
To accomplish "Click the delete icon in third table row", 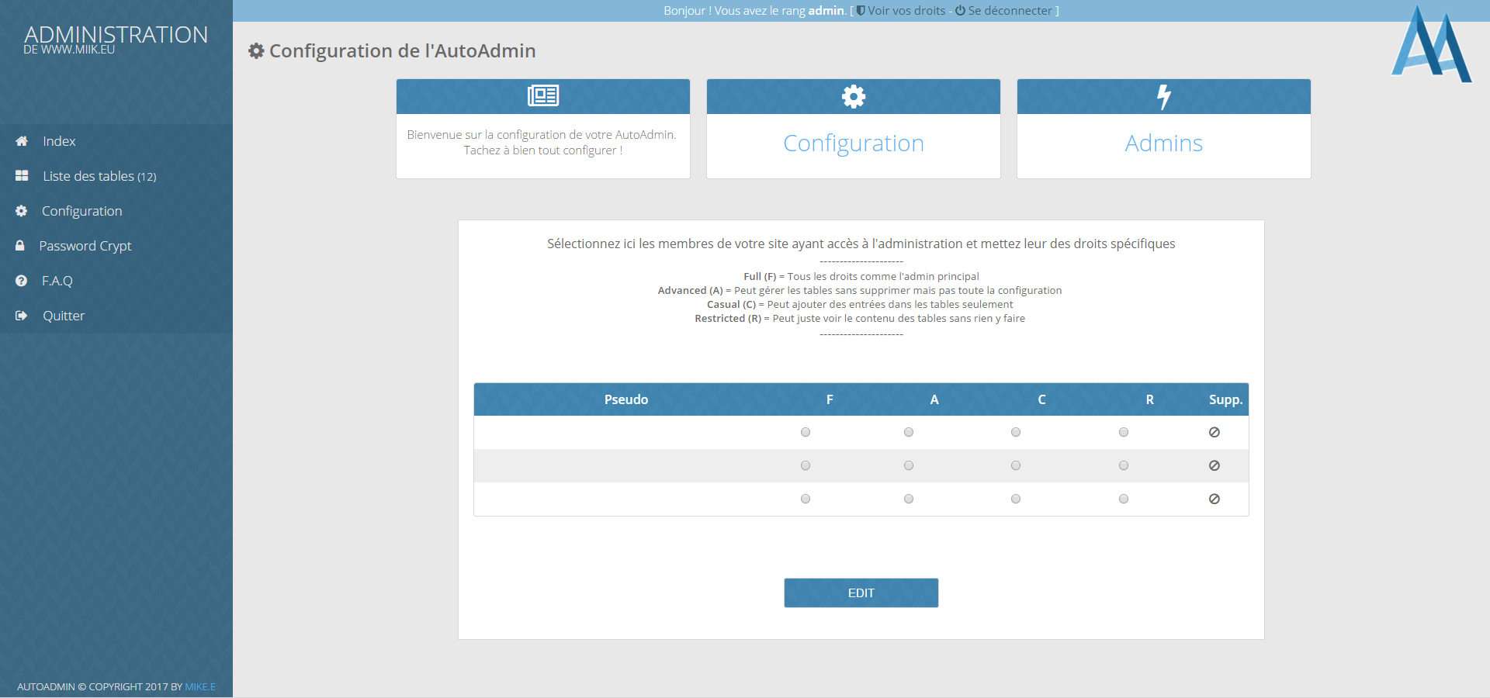I will (x=1214, y=499).
